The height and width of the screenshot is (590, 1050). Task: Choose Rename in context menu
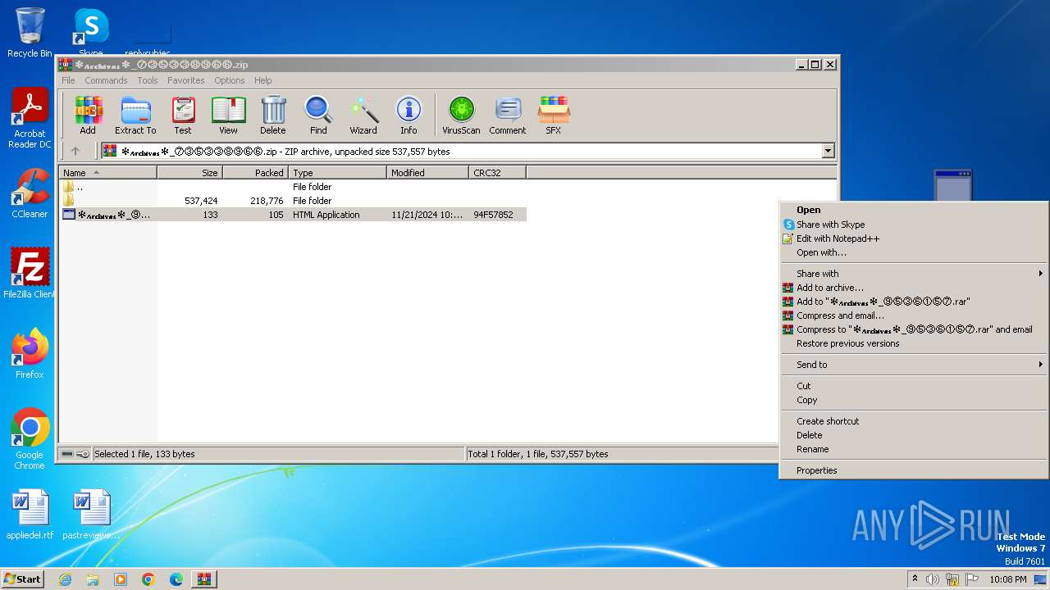(914, 449)
